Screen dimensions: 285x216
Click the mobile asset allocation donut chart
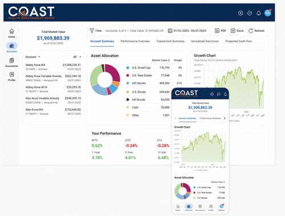(x=182, y=191)
